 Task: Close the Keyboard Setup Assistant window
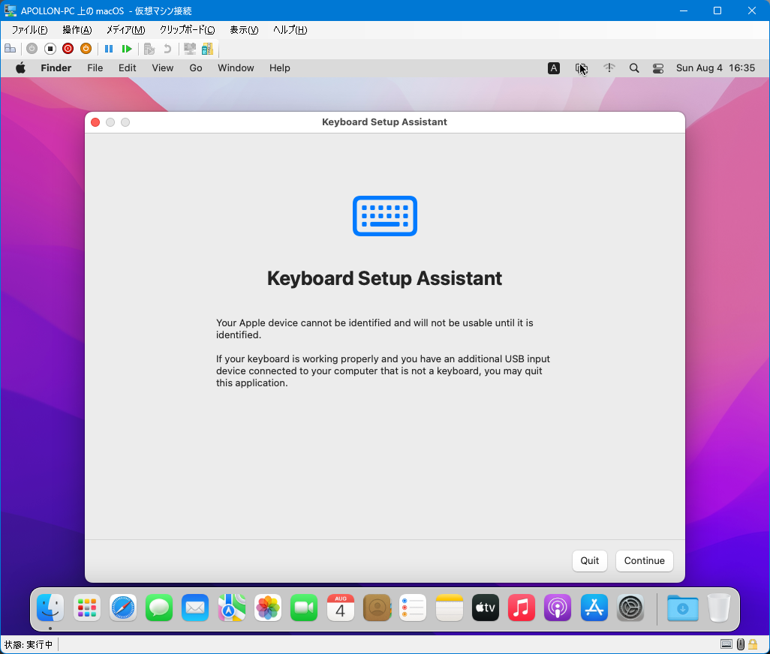(95, 122)
